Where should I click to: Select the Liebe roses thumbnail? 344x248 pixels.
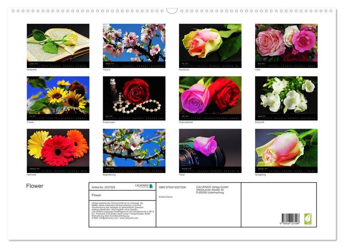(x=286, y=45)
